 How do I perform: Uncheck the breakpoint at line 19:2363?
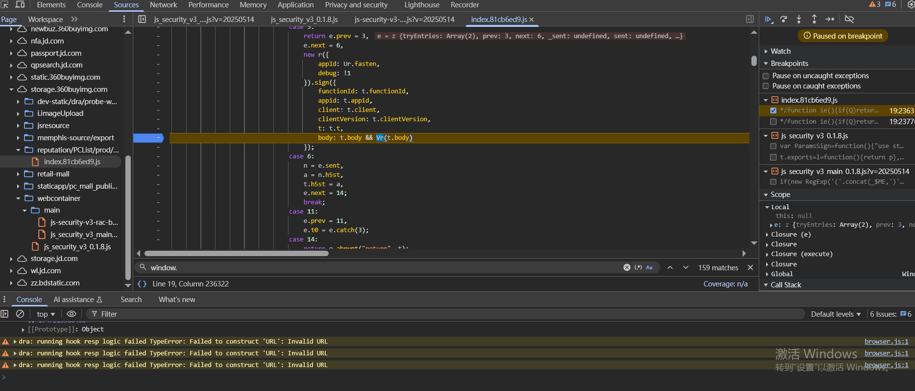(x=773, y=110)
